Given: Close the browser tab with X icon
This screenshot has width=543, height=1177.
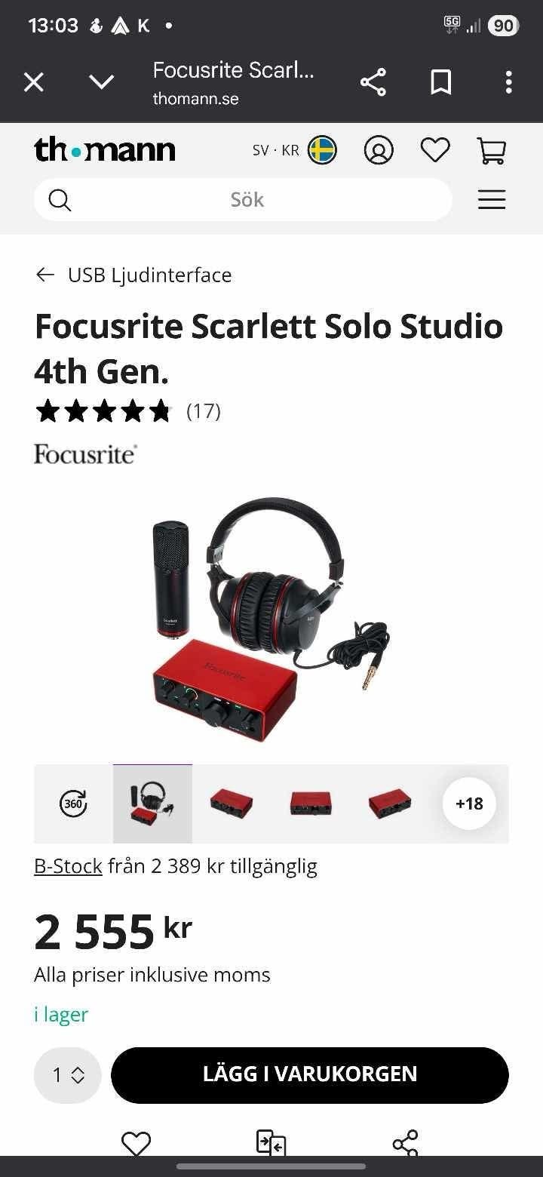Looking at the screenshot, I should pyautogui.click(x=34, y=82).
